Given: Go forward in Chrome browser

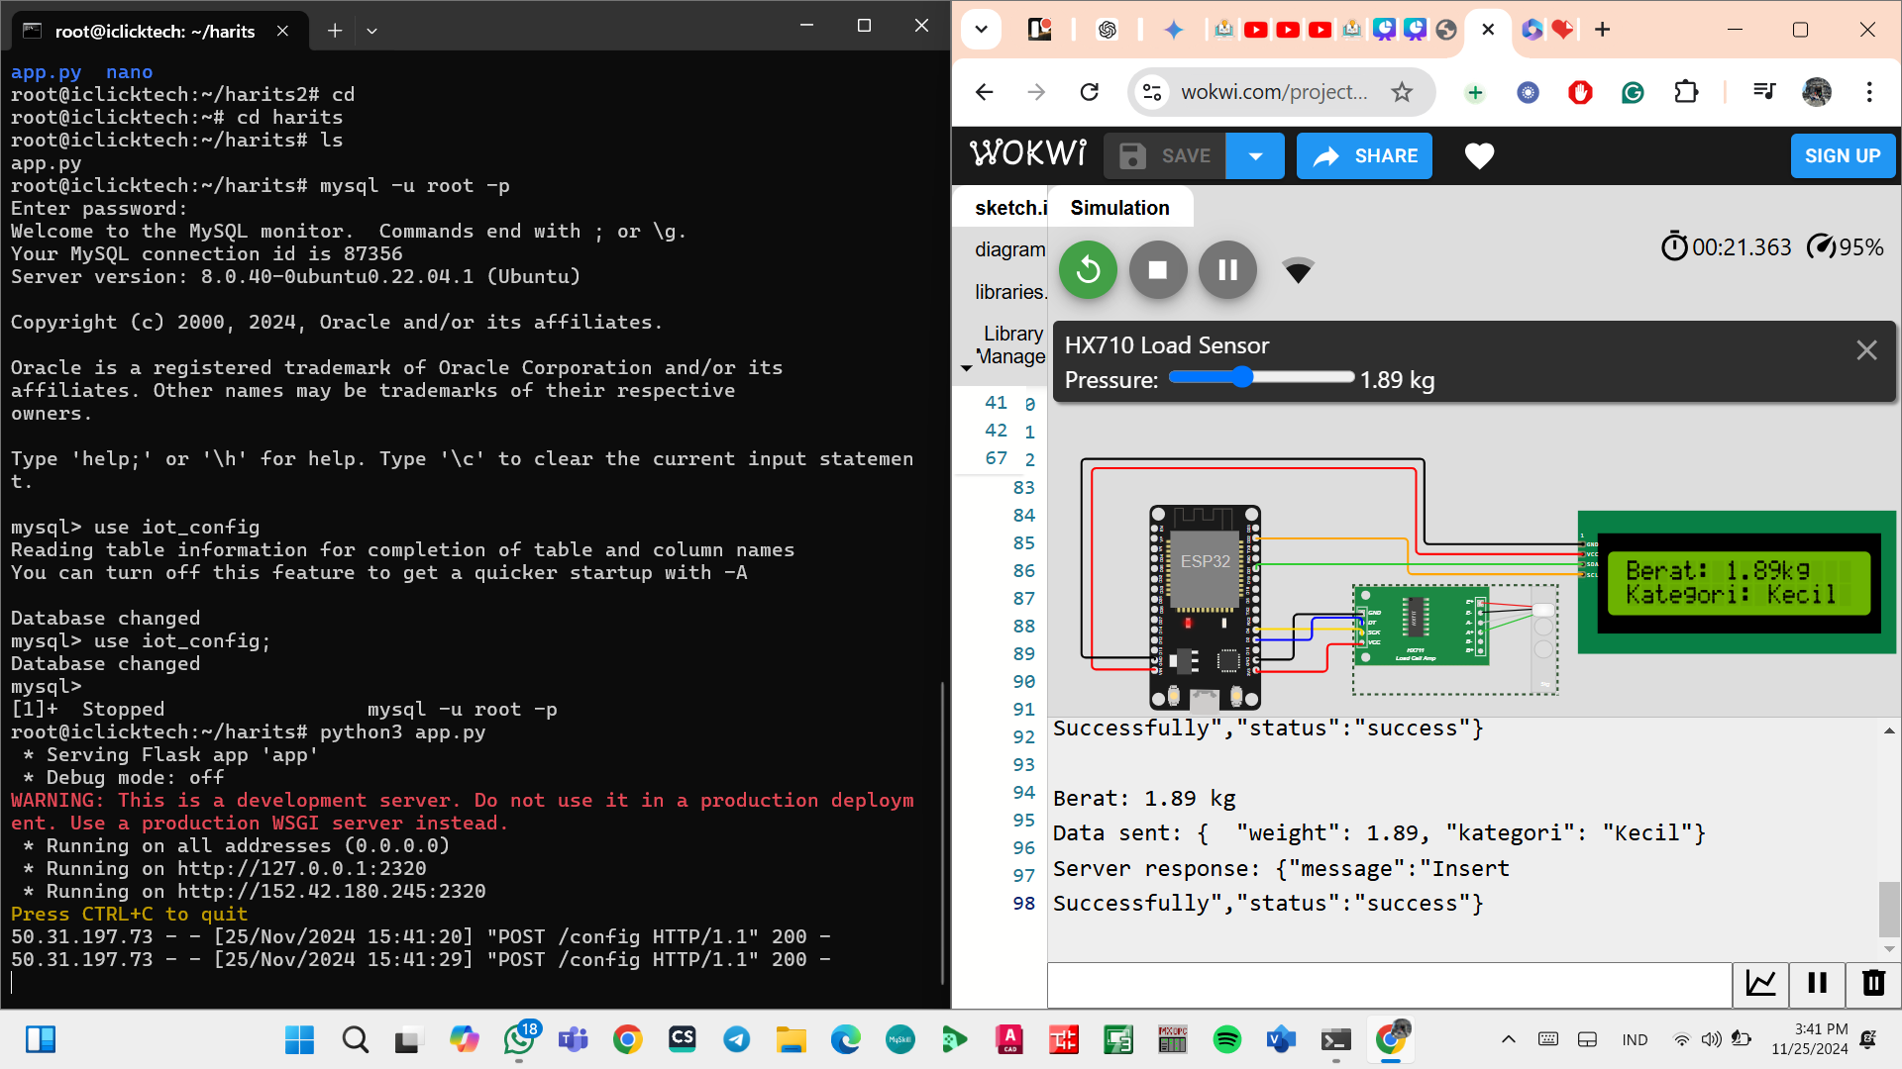Looking at the screenshot, I should (1036, 92).
